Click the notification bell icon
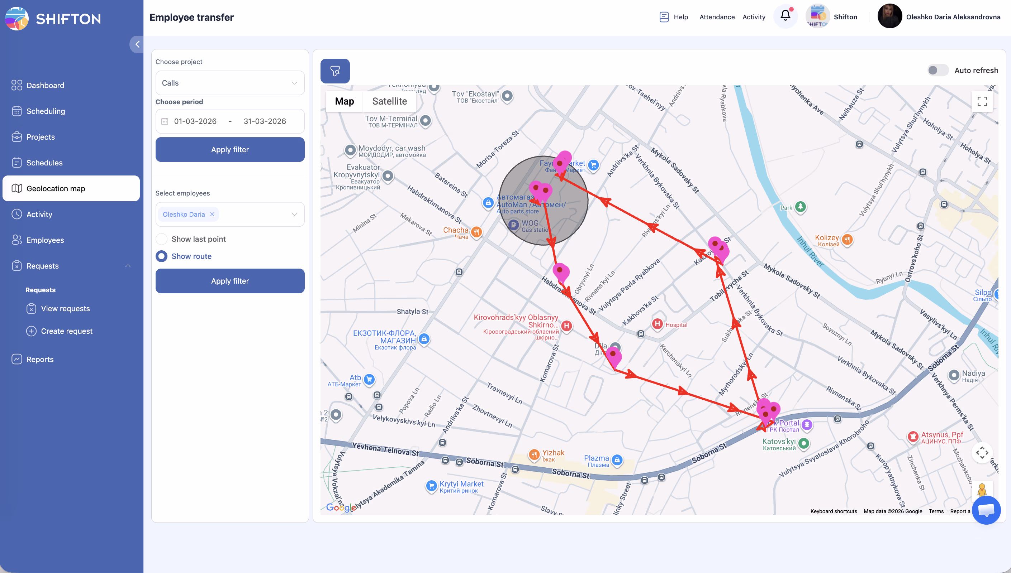The image size is (1011, 573). point(785,16)
